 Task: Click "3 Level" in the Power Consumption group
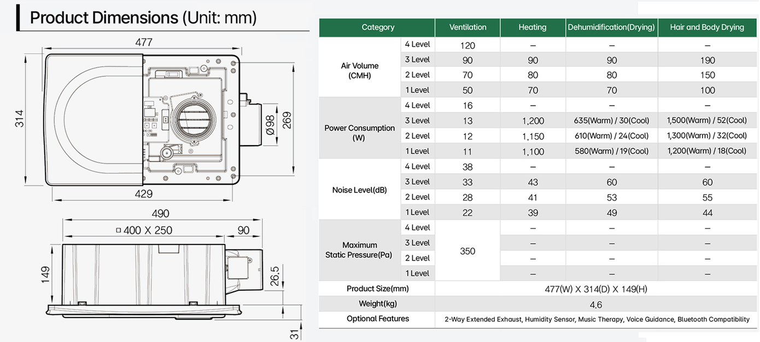(x=417, y=121)
